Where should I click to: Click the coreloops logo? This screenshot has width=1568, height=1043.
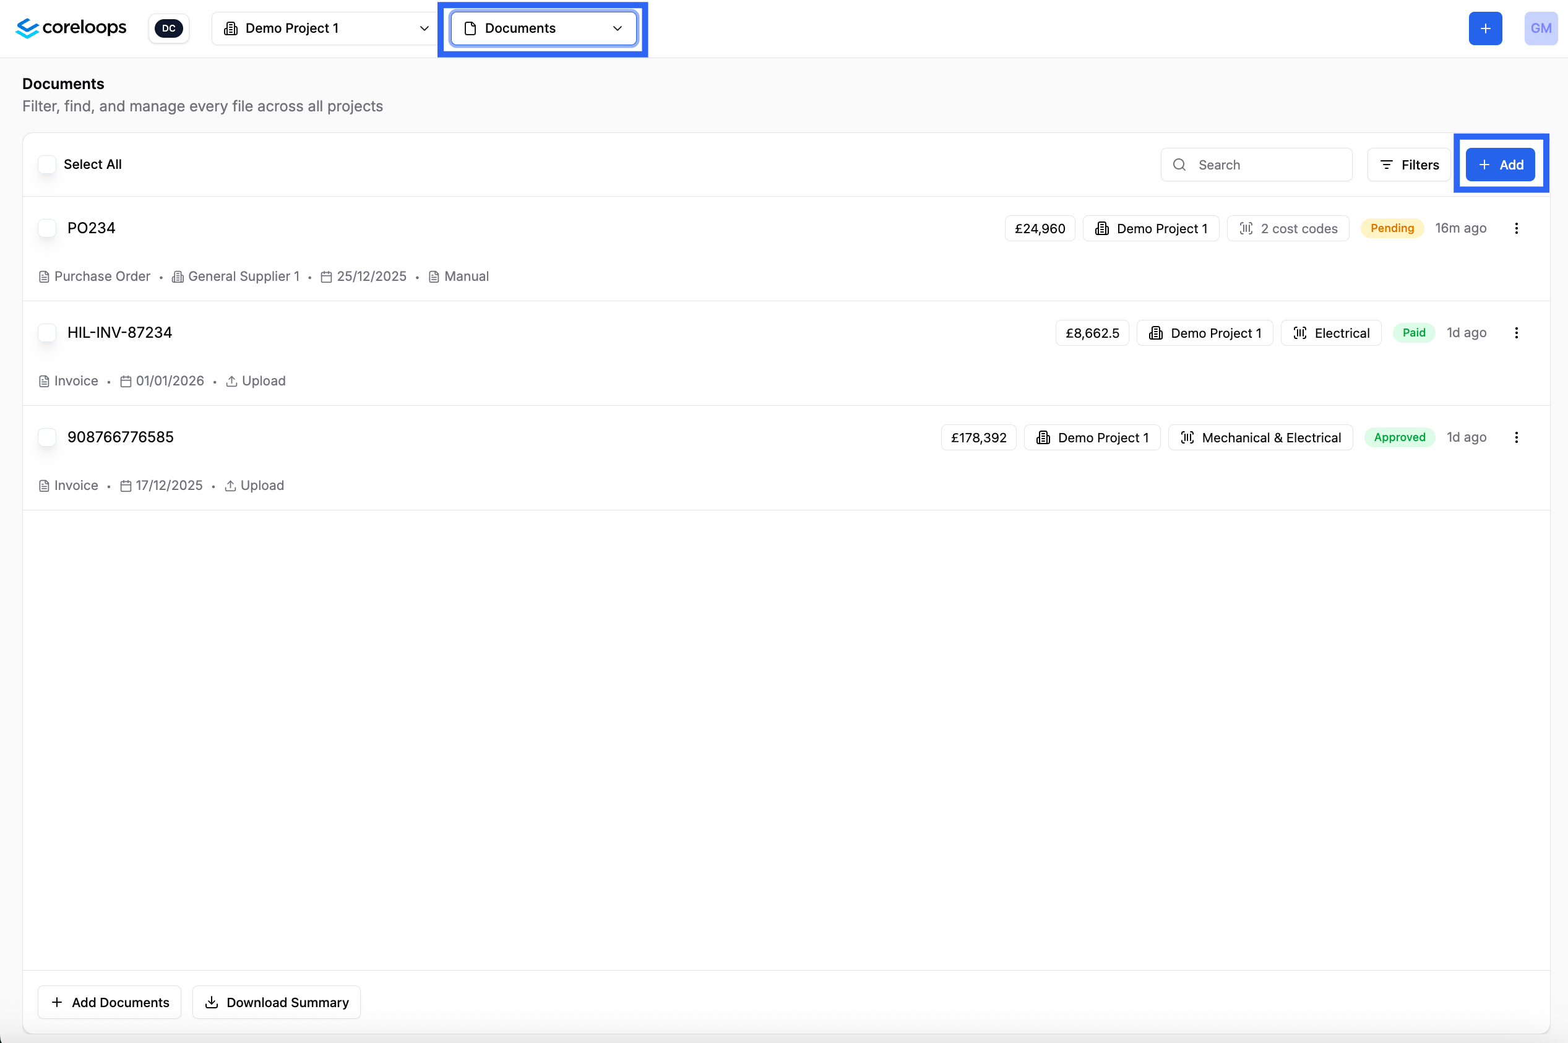coord(71,28)
